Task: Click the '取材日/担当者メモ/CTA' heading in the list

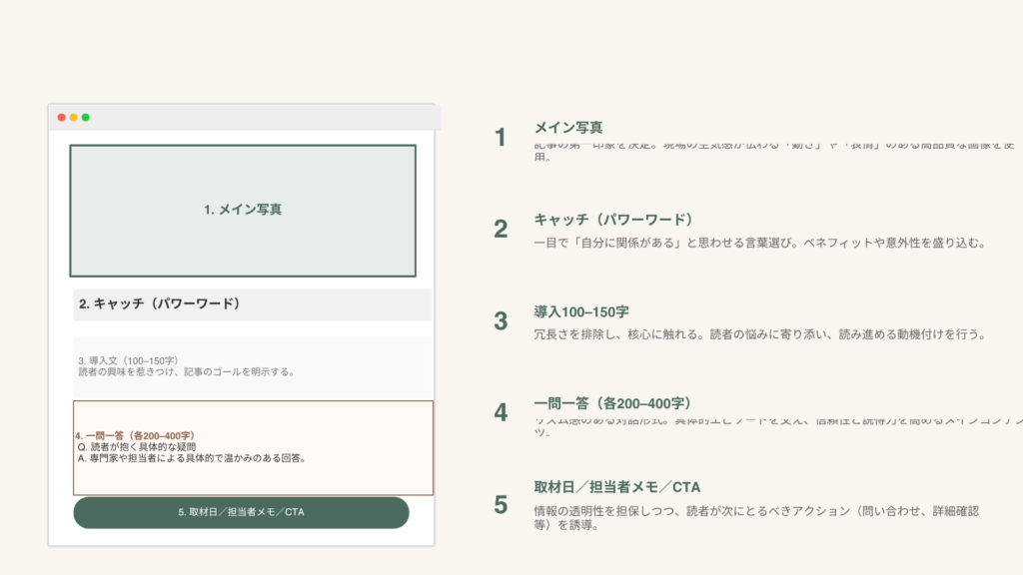Action: (617, 487)
